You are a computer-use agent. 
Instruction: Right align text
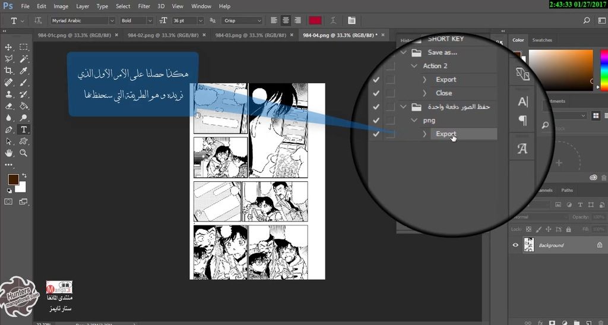(x=297, y=21)
